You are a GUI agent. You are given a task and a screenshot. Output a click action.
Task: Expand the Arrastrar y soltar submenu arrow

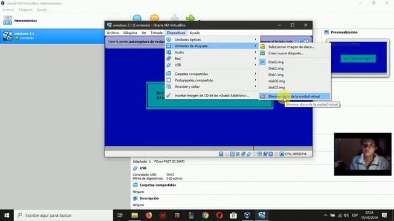(x=255, y=86)
